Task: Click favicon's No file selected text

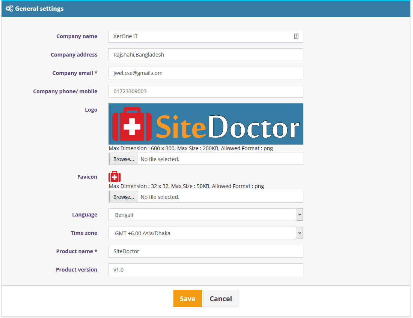Action: pyautogui.click(x=160, y=197)
